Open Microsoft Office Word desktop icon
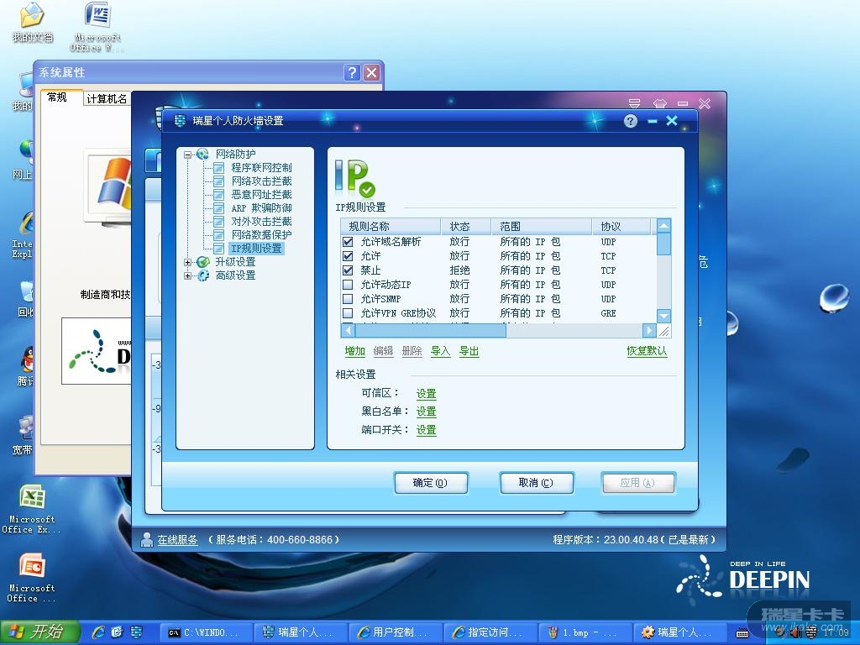The height and width of the screenshot is (645, 860). click(x=97, y=15)
